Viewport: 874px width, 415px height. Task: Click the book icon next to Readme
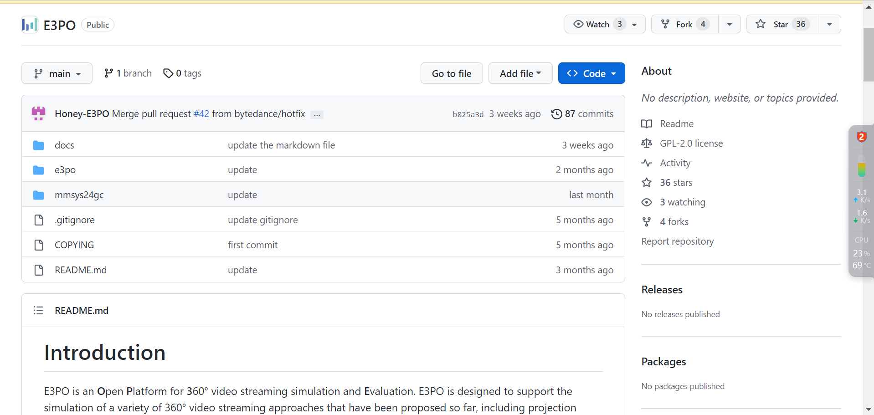pyautogui.click(x=647, y=124)
